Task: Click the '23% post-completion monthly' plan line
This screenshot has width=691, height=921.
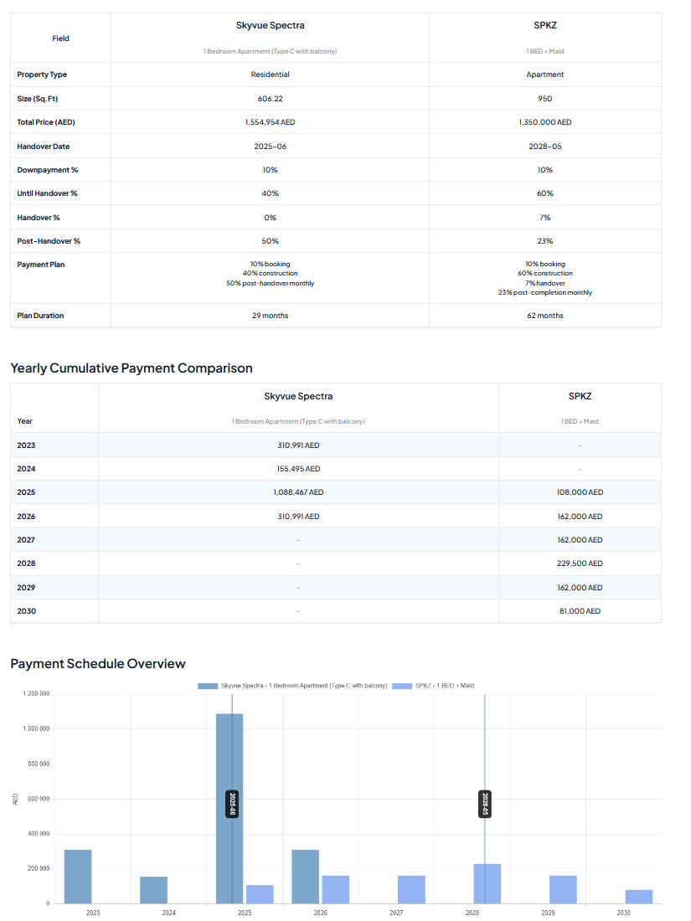Action: [x=545, y=292]
